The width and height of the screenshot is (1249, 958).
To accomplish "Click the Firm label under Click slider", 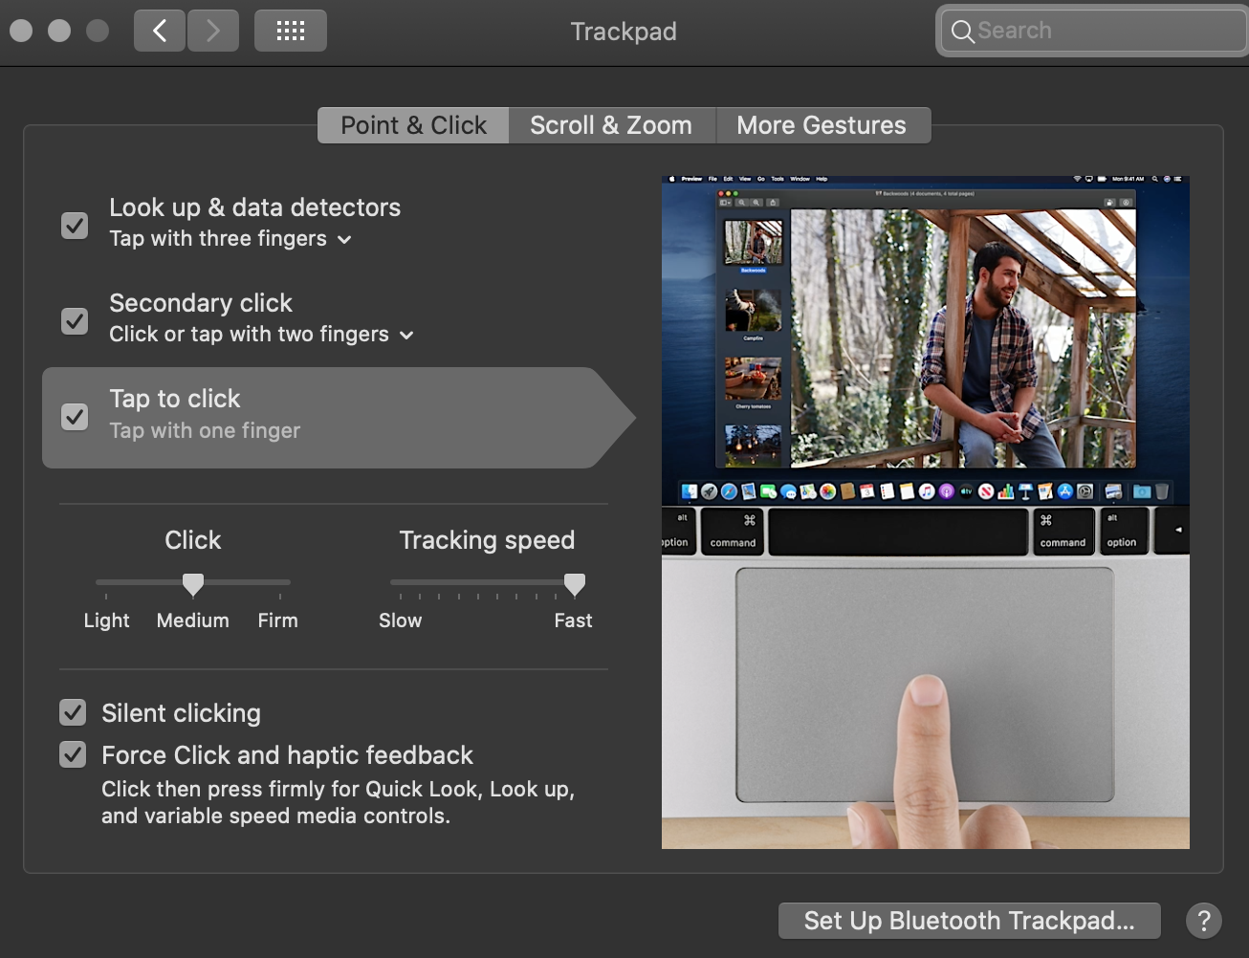I will [x=277, y=621].
